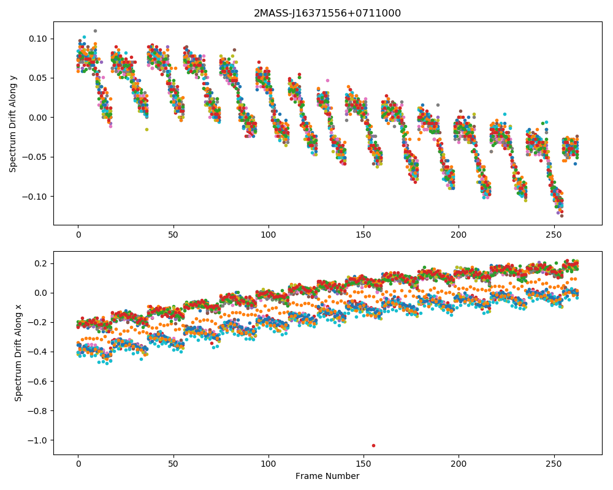Click the isolated red outlier point near -1.0
The height and width of the screenshot is (490, 613).
pos(374,445)
